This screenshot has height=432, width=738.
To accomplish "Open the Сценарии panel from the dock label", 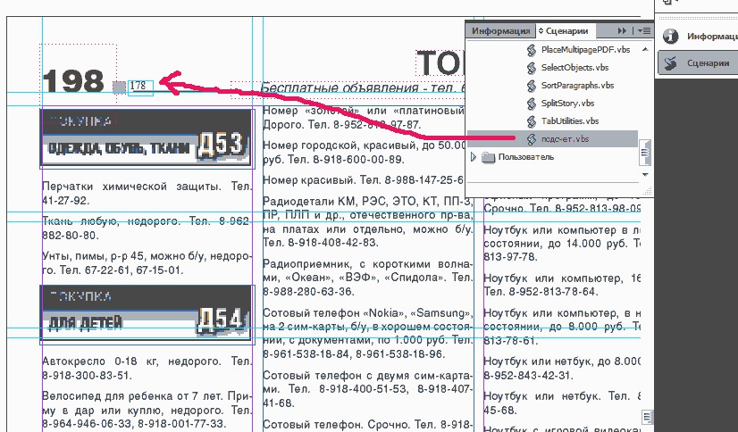I will (x=708, y=62).
